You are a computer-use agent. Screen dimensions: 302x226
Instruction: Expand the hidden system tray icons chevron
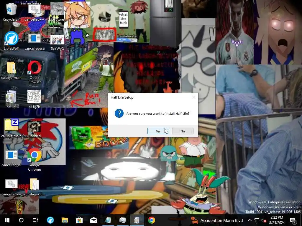(x=250, y=220)
